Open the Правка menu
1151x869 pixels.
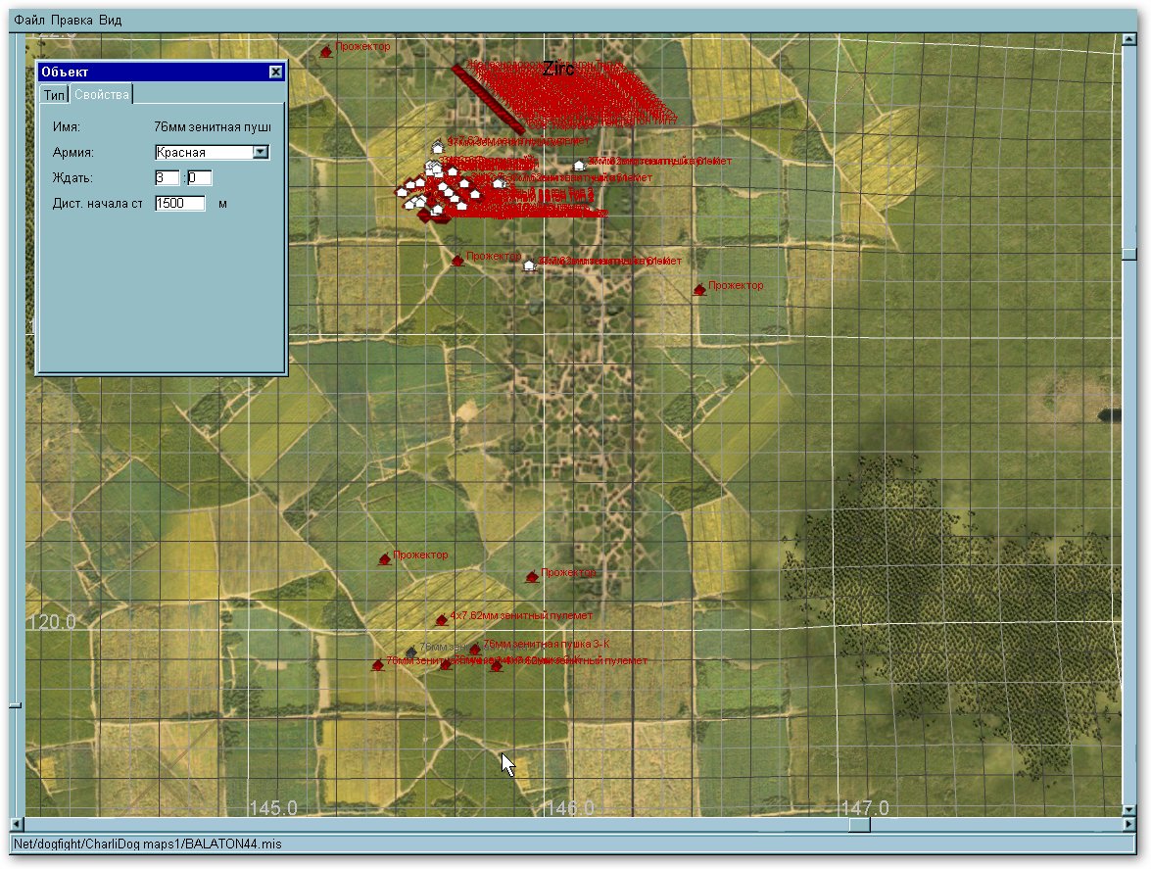tap(72, 20)
